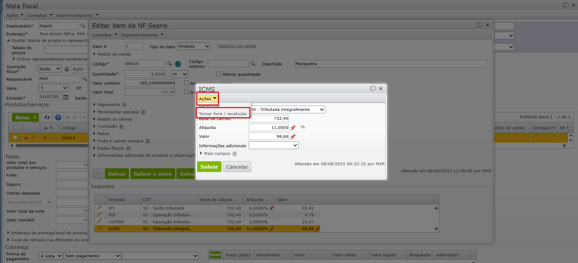Toggle the checkbox beside Valor total field
Viewport: 578px width, 263px height.
186,92
